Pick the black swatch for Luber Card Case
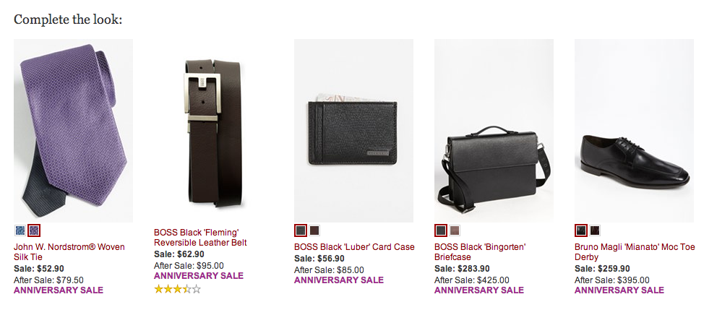The image size is (717, 328). click(x=301, y=230)
